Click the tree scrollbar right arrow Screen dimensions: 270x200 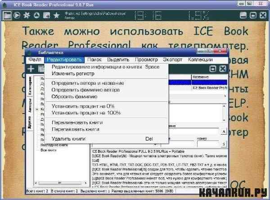coord(85,183)
